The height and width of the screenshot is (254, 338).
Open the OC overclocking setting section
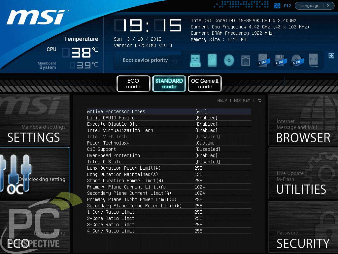34,174
